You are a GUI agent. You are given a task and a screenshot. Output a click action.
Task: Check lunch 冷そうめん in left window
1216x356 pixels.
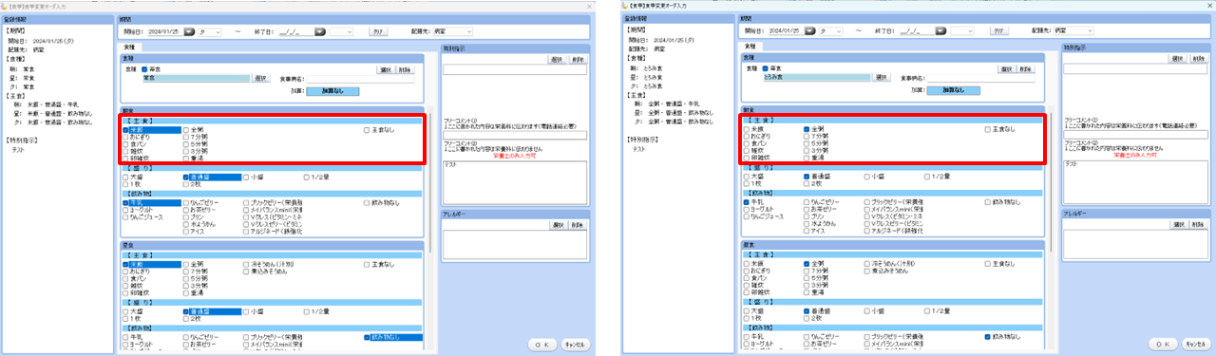(x=247, y=264)
